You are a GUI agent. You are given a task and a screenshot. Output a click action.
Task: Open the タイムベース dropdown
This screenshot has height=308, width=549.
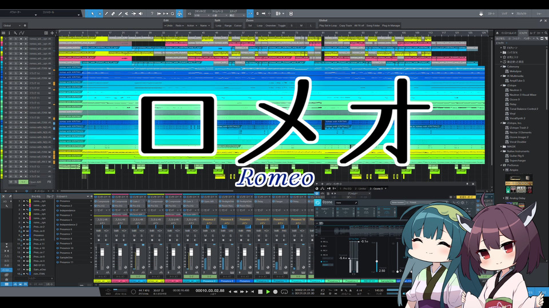(219, 15)
